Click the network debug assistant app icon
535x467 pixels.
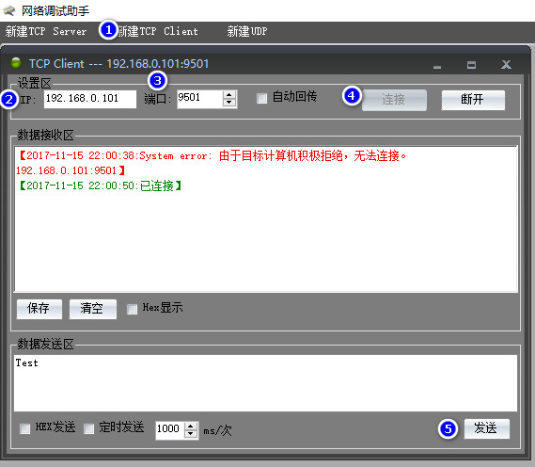point(8,10)
